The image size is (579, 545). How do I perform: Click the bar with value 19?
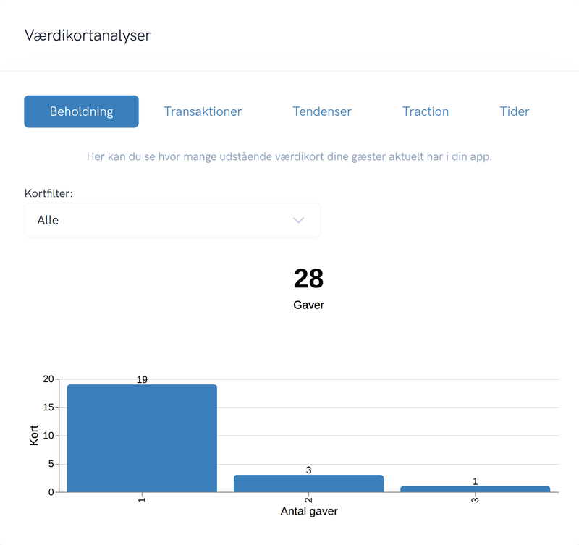click(142, 439)
